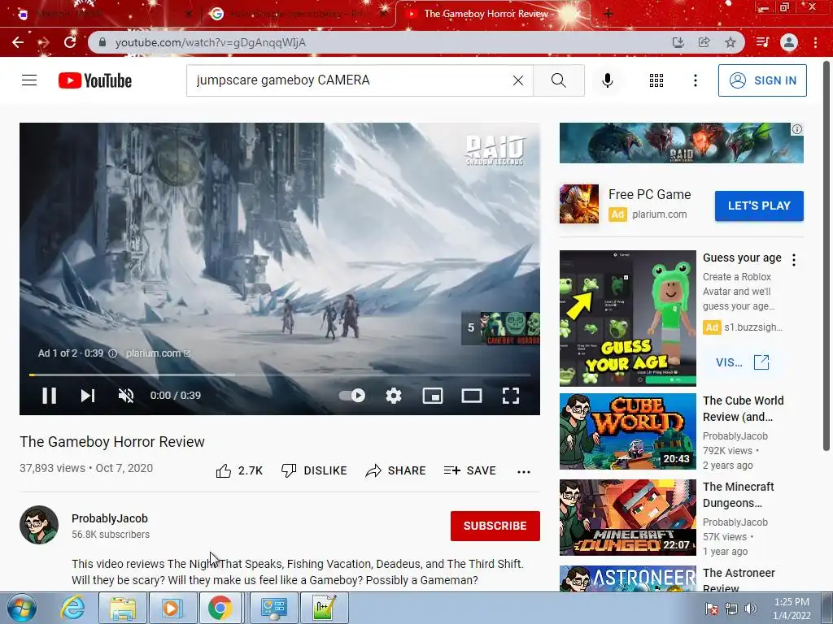Screen dimensions: 833x624
Task: Bookmark this page with star
Action: tap(731, 42)
